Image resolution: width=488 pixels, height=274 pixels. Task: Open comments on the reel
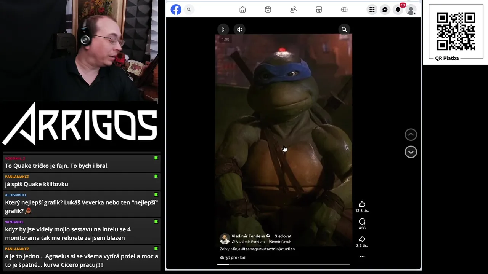click(x=362, y=221)
